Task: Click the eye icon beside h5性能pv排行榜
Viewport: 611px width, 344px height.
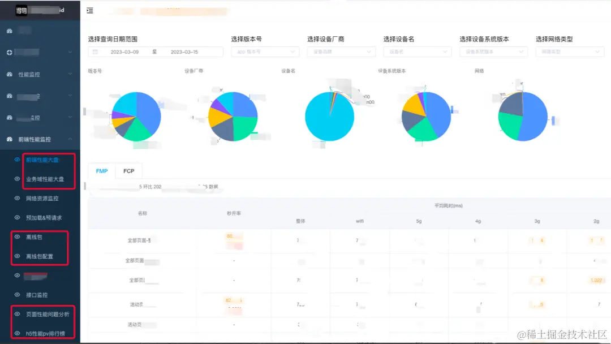Action: pyautogui.click(x=17, y=333)
